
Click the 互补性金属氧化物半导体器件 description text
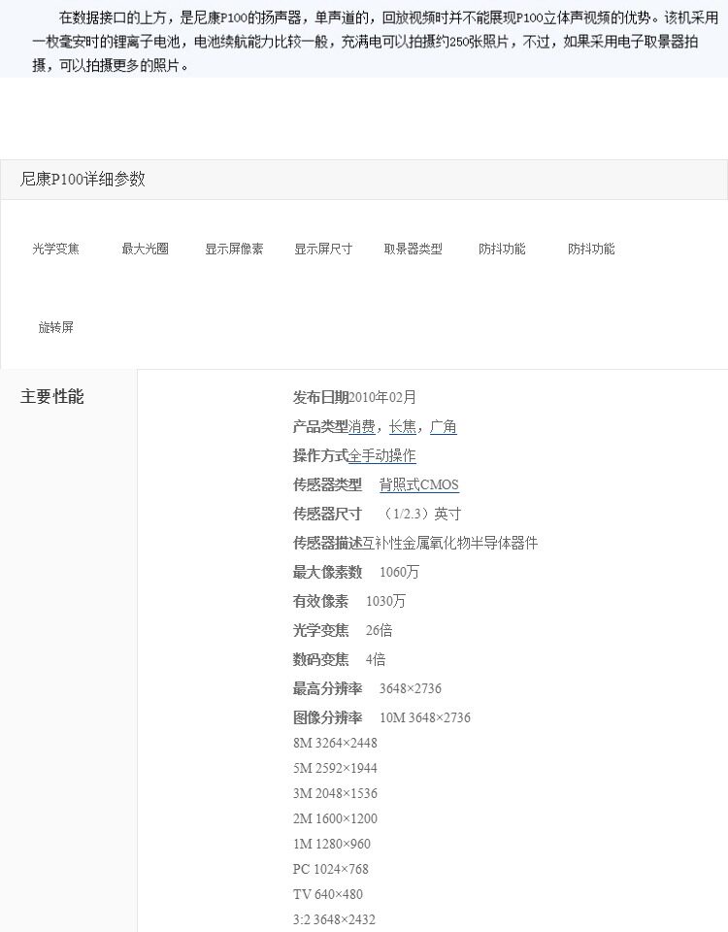point(449,544)
